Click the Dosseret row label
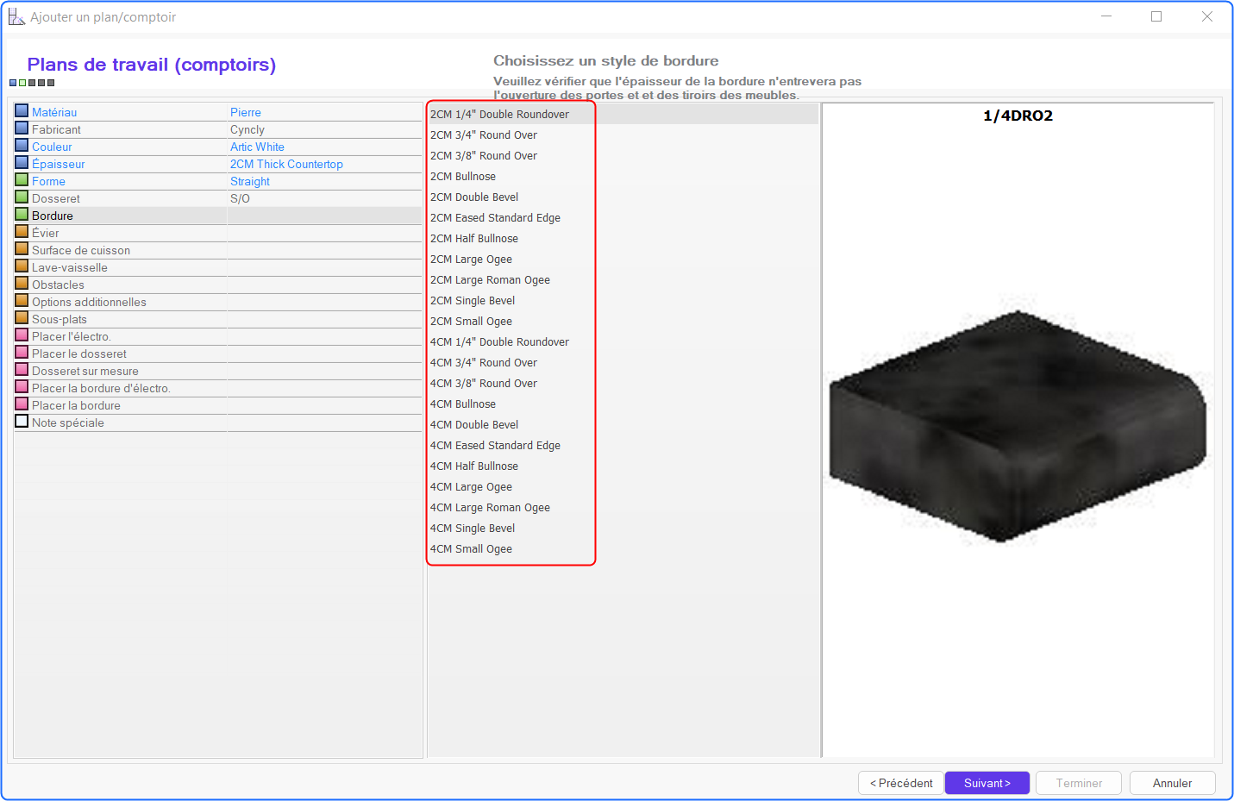This screenshot has width=1234, height=801. point(56,198)
